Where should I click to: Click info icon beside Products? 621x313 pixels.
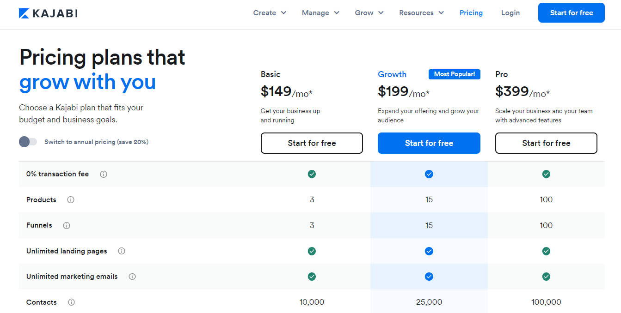point(71,200)
